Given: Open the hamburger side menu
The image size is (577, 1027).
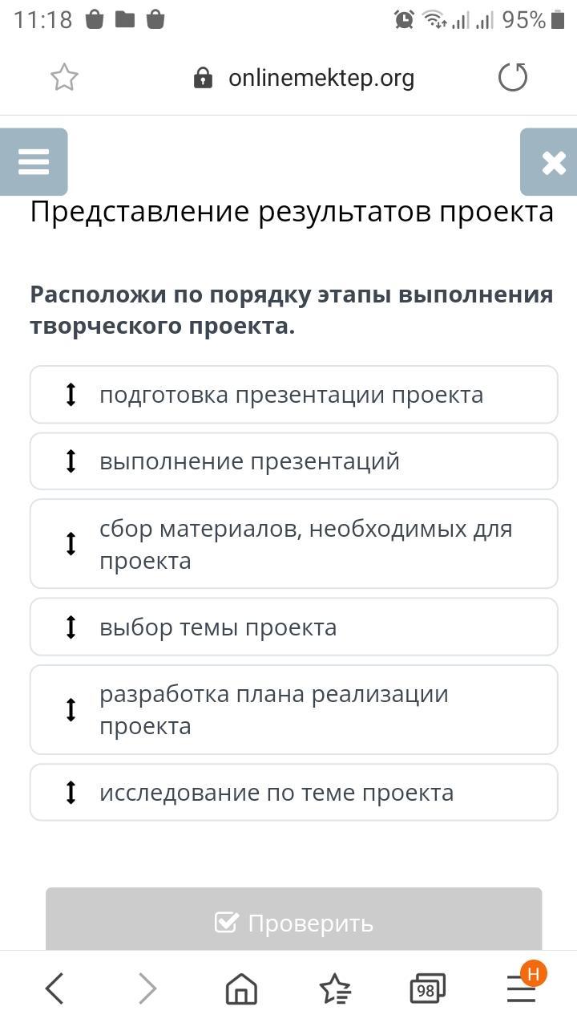Looking at the screenshot, I should tap(34, 162).
